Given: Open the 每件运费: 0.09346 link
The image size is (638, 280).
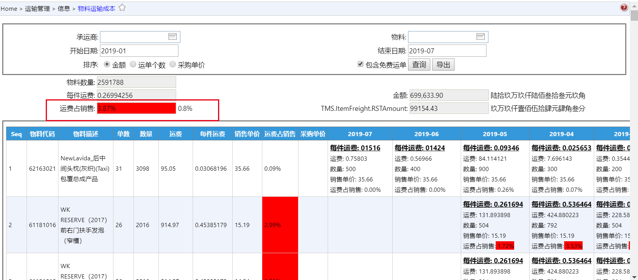Looking at the screenshot, I should pos(491,148).
